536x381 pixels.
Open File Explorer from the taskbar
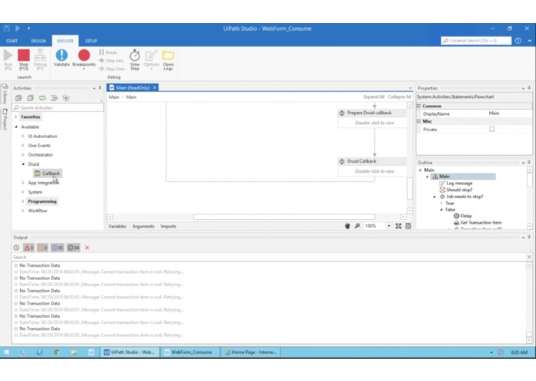74,352
